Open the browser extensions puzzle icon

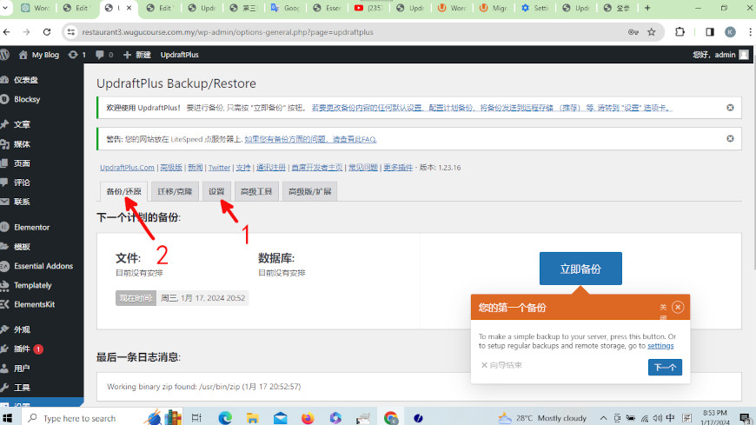(x=680, y=32)
